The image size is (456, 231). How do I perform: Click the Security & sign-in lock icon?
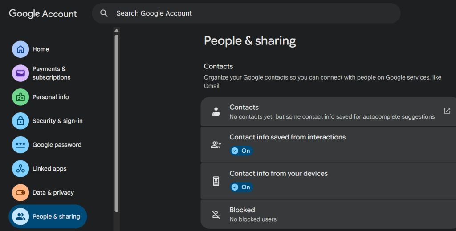(x=20, y=121)
